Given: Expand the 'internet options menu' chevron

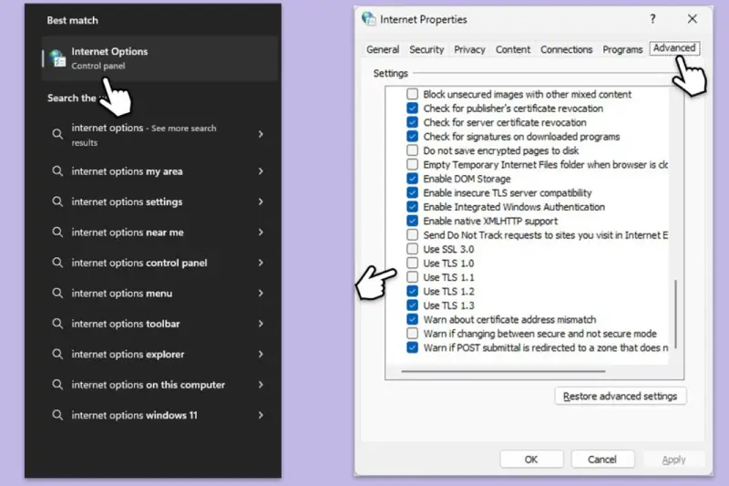Looking at the screenshot, I should click(261, 293).
